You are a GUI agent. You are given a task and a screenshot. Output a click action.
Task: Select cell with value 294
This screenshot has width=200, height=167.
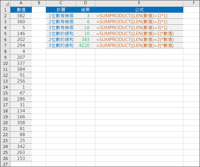click(x=21, y=45)
